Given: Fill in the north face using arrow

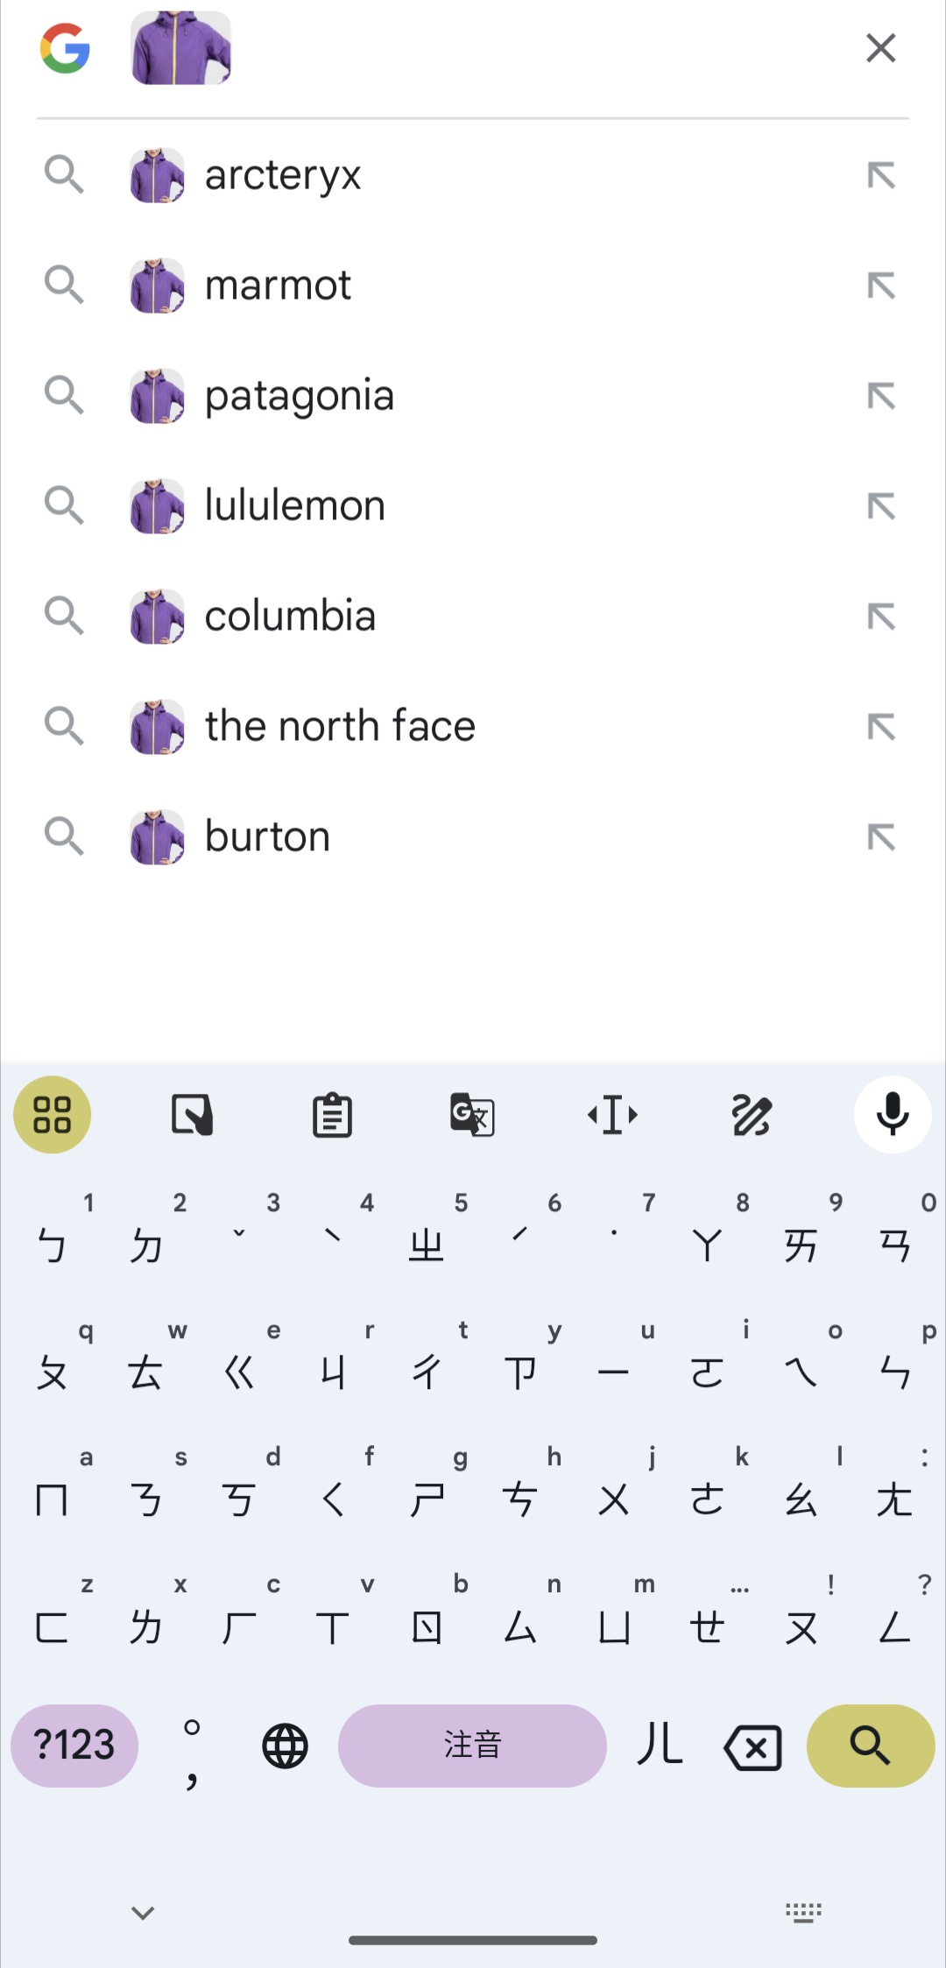Looking at the screenshot, I should pyautogui.click(x=881, y=727).
